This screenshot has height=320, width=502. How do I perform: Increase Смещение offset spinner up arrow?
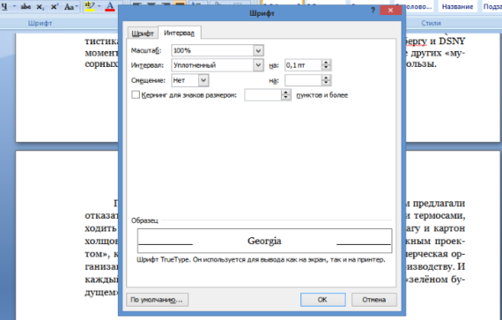[x=326, y=78]
